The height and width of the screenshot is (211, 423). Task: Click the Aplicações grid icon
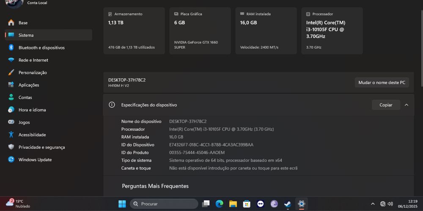[x=11, y=85]
